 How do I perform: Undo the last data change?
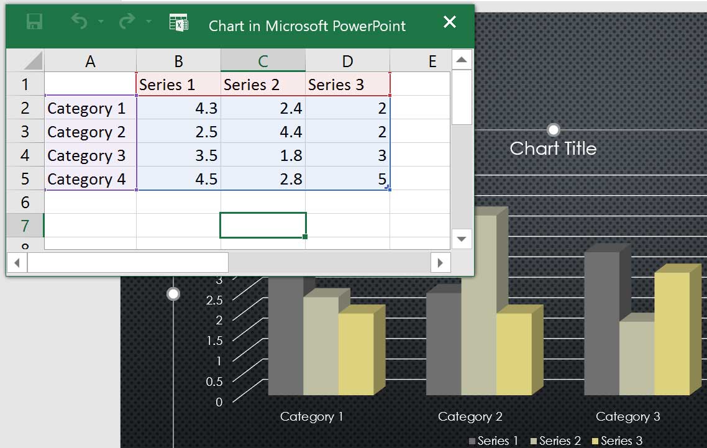point(79,21)
